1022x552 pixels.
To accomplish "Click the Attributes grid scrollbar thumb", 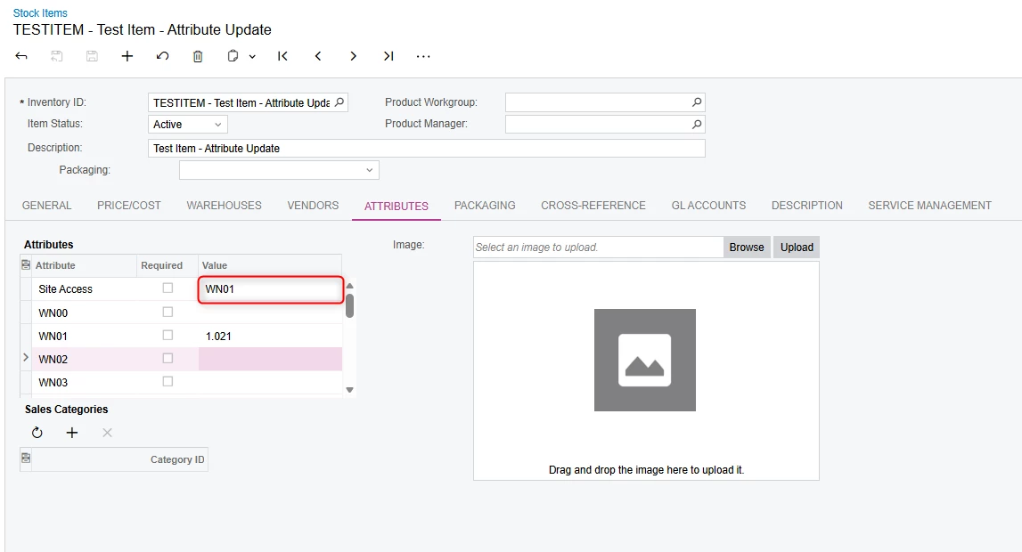I will click(x=349, y=305).
